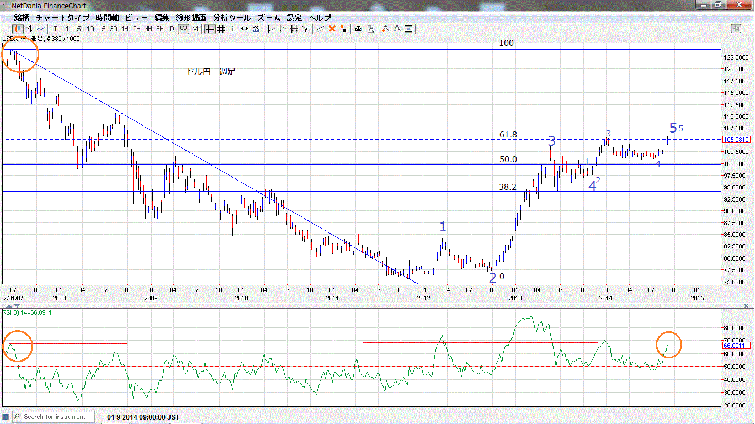755x424 pixels.
Task: Open the 線形描画 menu
Action: click(191, 18)
